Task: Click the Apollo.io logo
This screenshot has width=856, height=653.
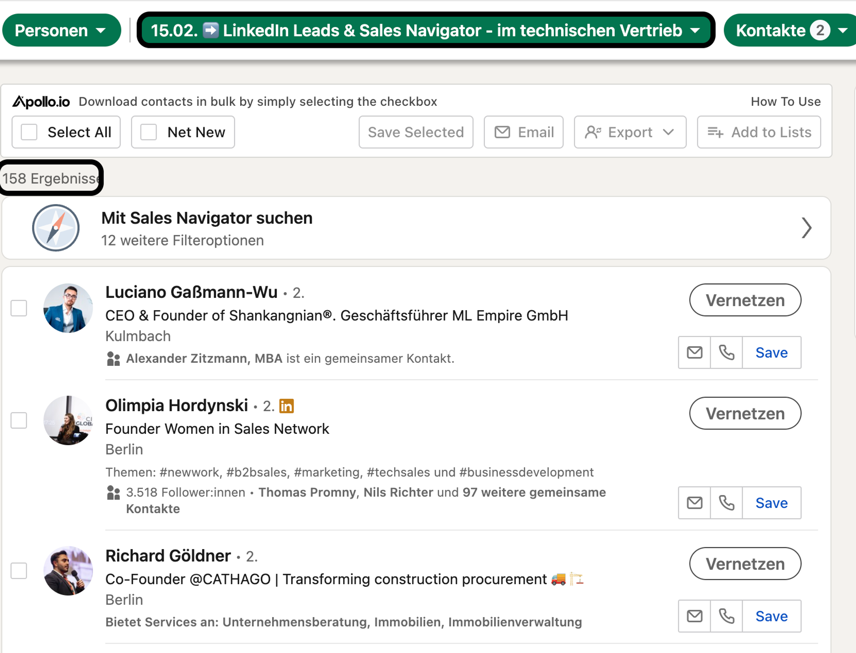Action: click(41, 101)
